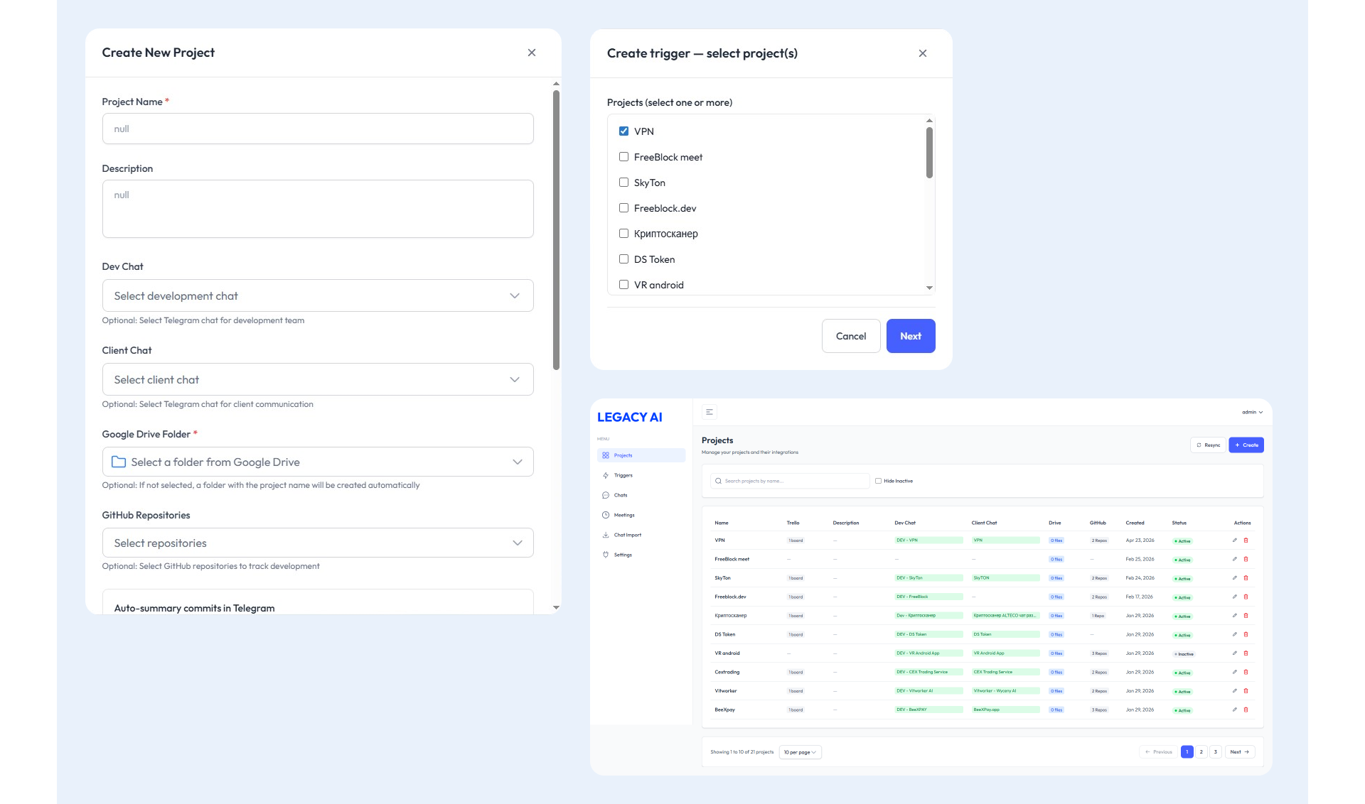Click the folder icon in Google Drive field
Image resolution: width=1365 pixels, height=804 pixels.
(119, 462)
